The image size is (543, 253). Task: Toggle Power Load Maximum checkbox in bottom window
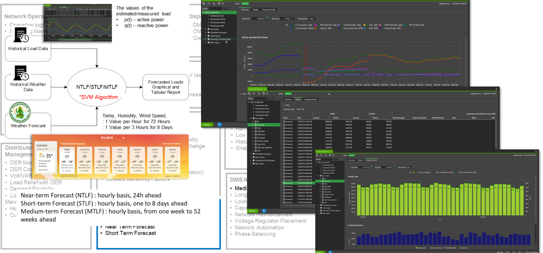click(x=457, y=172)
